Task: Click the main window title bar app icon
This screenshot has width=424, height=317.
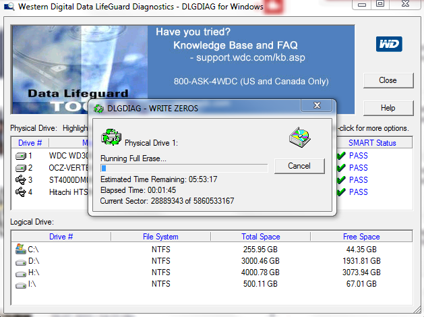Action: pos(9,7)
